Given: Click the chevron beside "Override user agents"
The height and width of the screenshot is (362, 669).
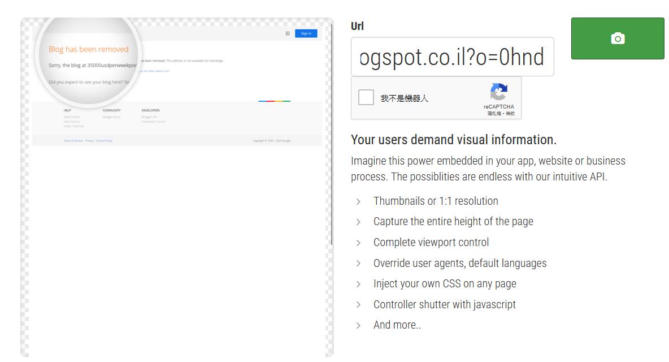Looking at the screenshot, I should point(358,264).
